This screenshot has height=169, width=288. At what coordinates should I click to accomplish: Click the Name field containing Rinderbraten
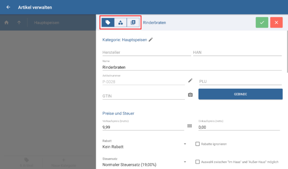tap(192, 67)
